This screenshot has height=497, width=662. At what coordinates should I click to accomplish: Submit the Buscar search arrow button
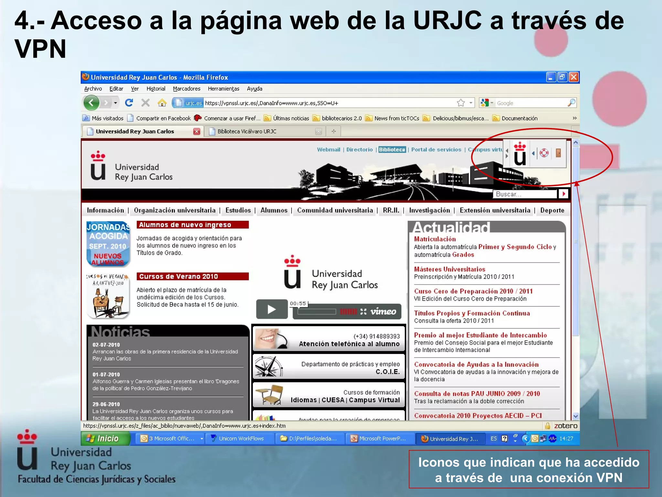pos(563,194)
